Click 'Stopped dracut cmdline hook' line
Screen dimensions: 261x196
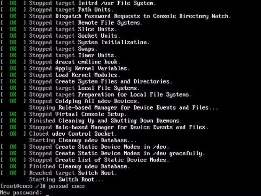pyautogui.click(x=74, y=62)
